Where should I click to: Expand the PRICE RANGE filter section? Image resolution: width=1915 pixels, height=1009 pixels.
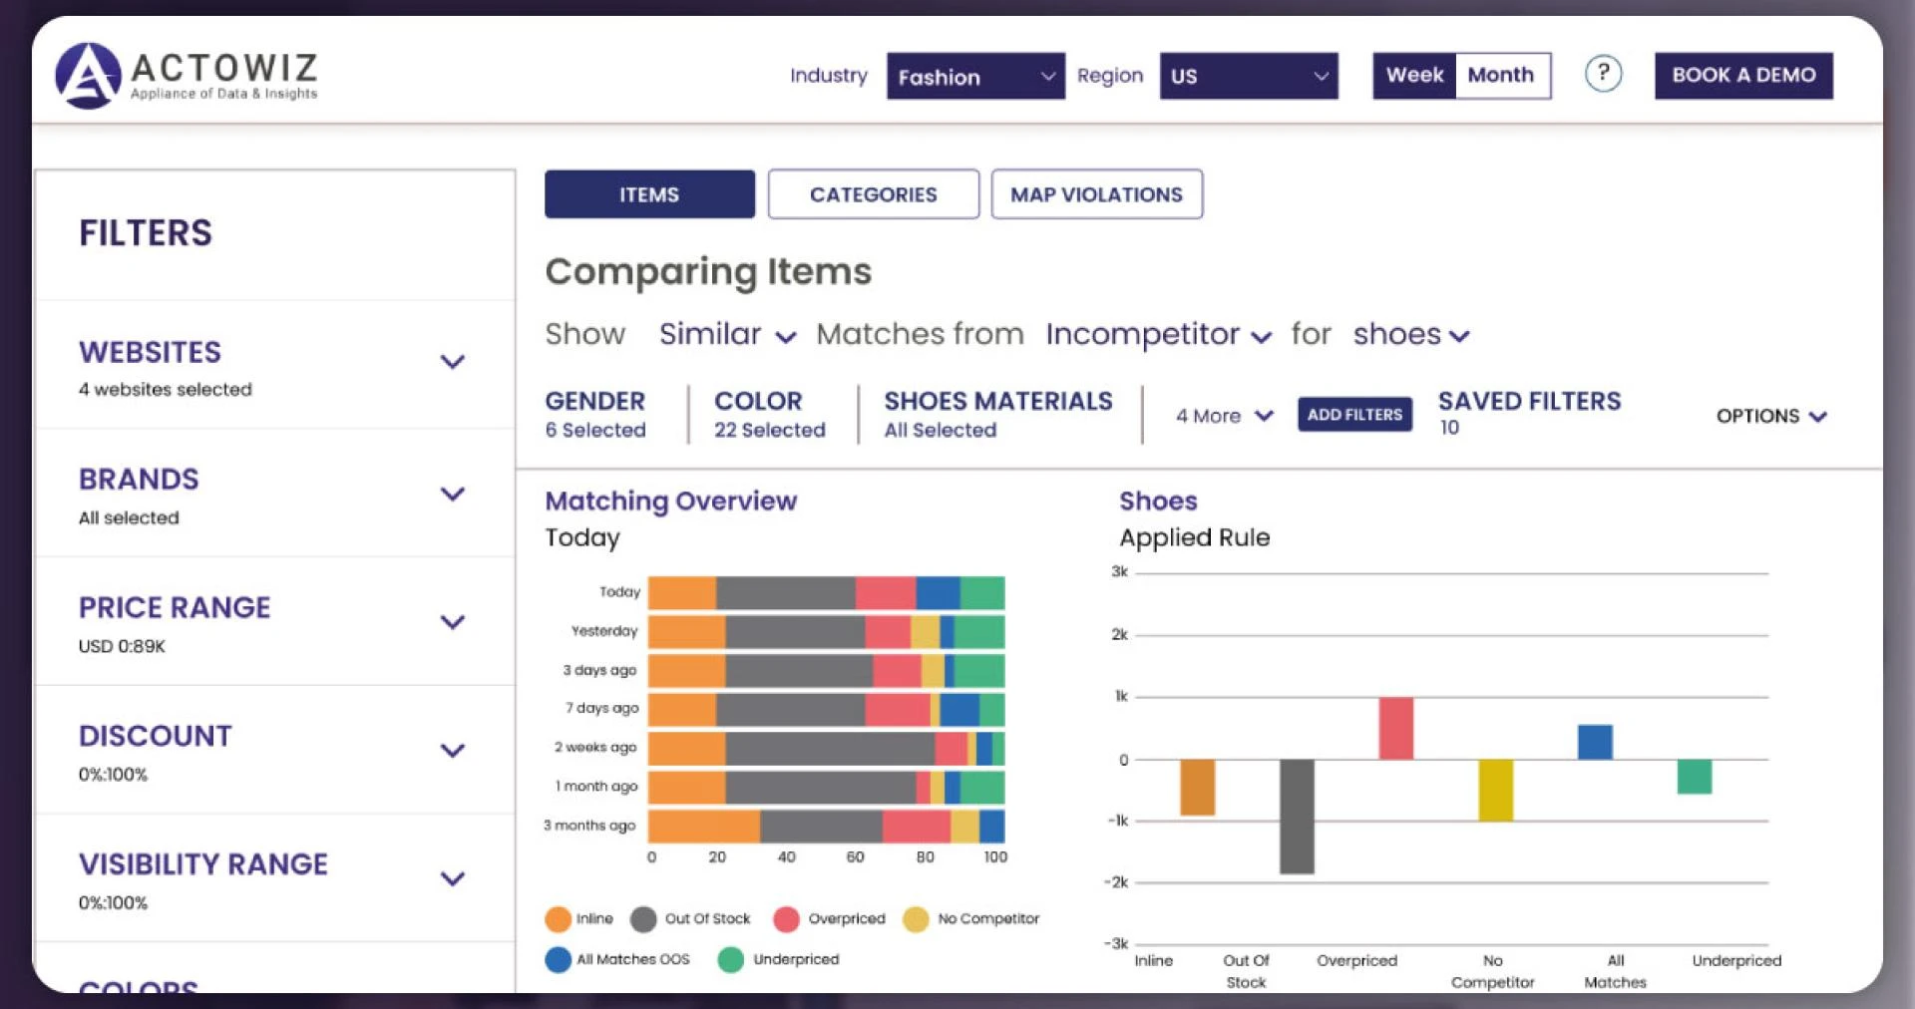tap(454, 621)
